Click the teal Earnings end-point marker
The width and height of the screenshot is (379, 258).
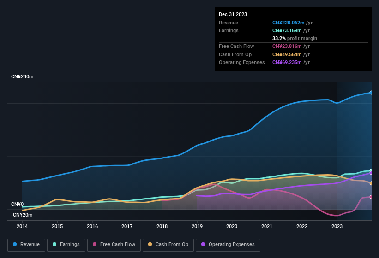coord(371,171)
